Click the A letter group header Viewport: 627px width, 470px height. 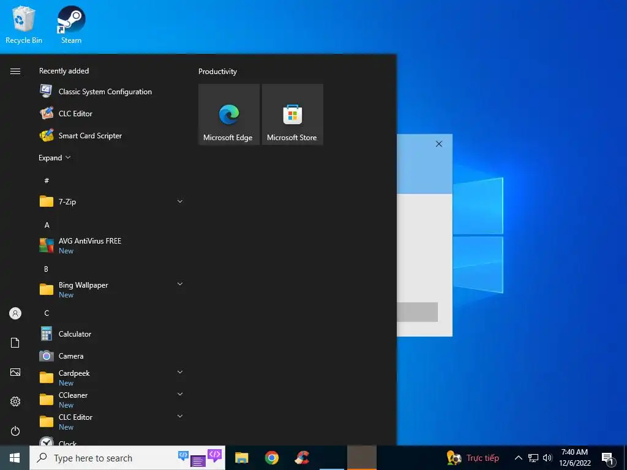(47, 225)
